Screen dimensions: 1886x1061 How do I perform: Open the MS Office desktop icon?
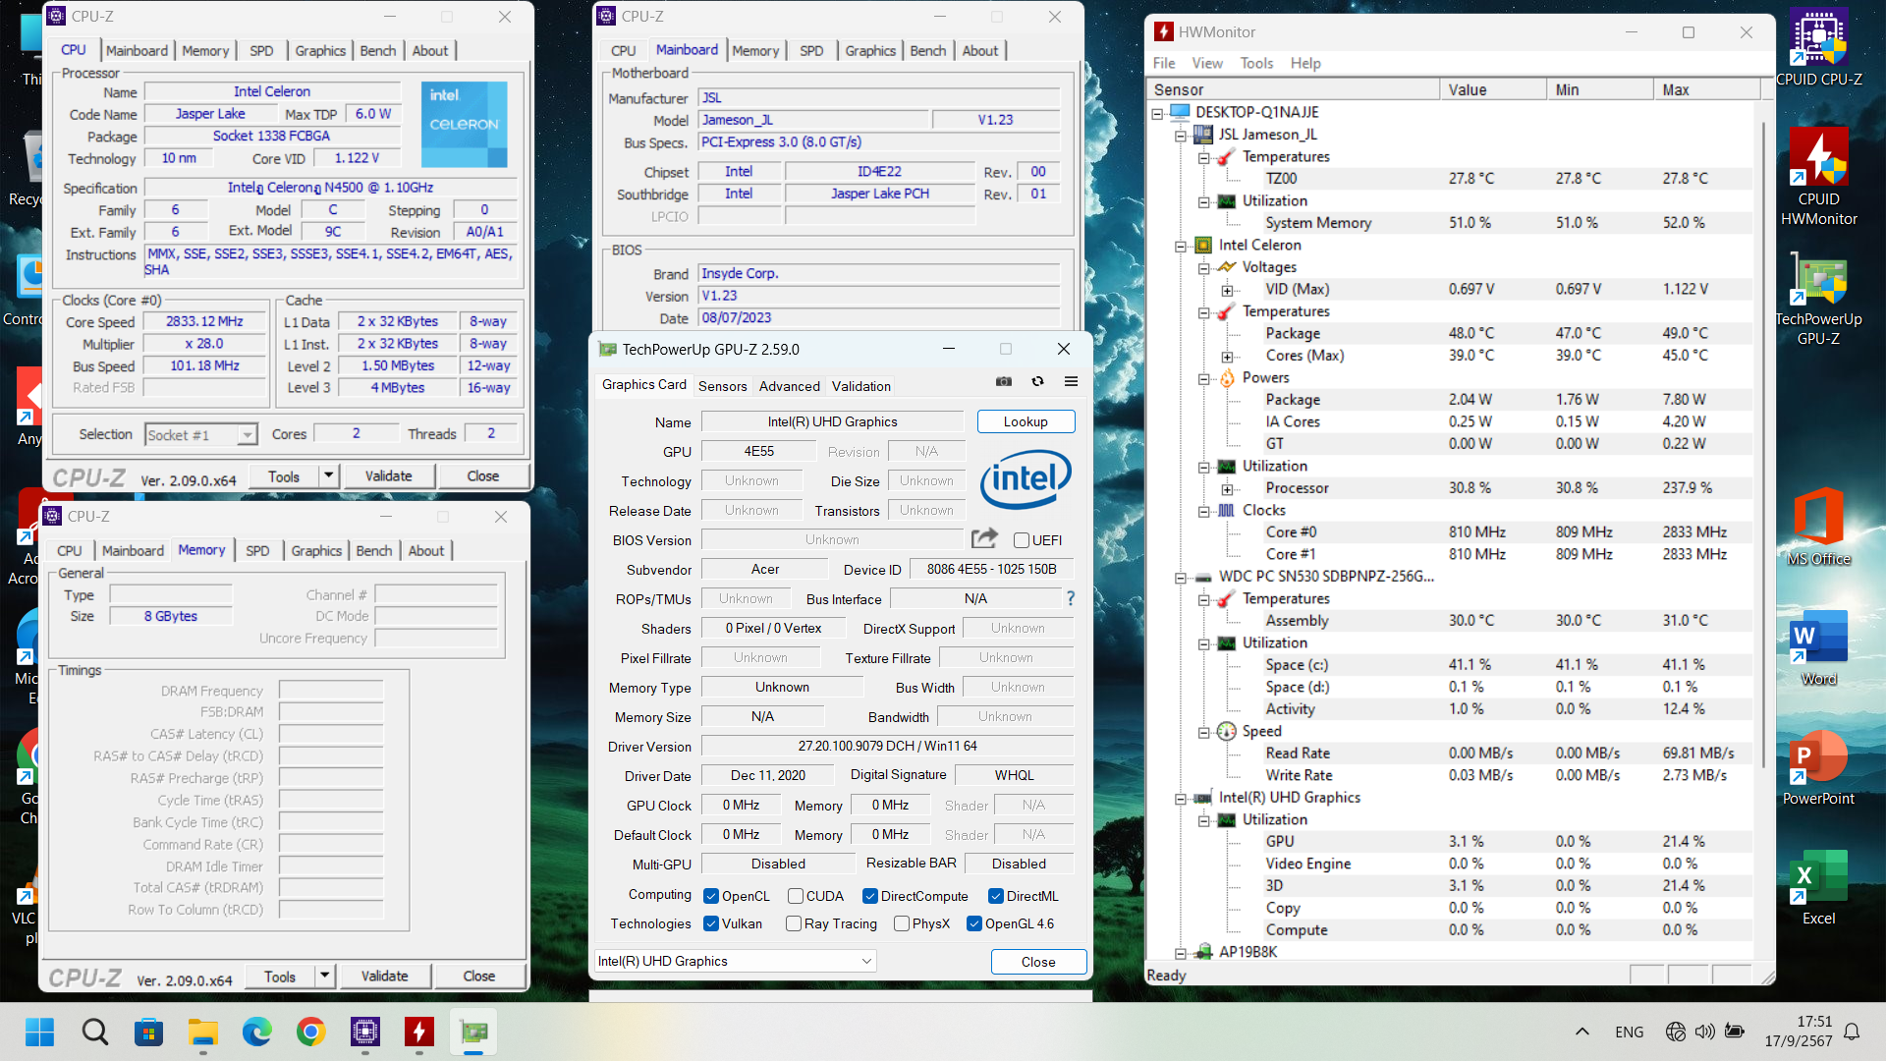(x=1819, y=526)
